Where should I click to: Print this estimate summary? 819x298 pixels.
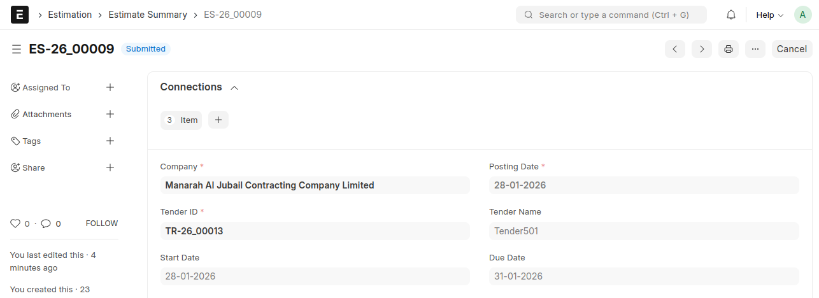tap(729, 49)
